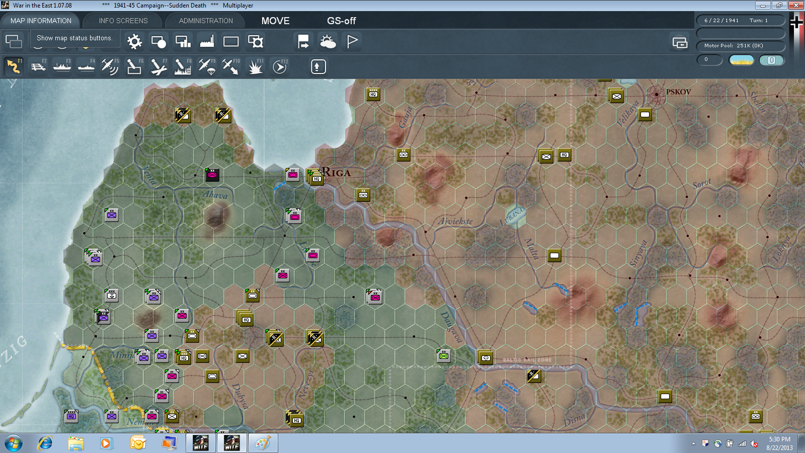This screenshot has width=805, height=453.
Task: Select Air recon mode (F5) icon
Action: point(110,66)
